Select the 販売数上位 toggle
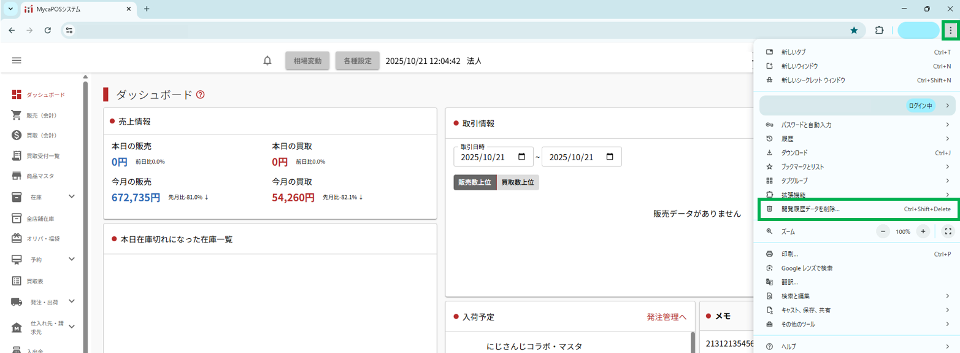This screenshot has height=353, width=960. pyautogui.click(x=475, y=182)
